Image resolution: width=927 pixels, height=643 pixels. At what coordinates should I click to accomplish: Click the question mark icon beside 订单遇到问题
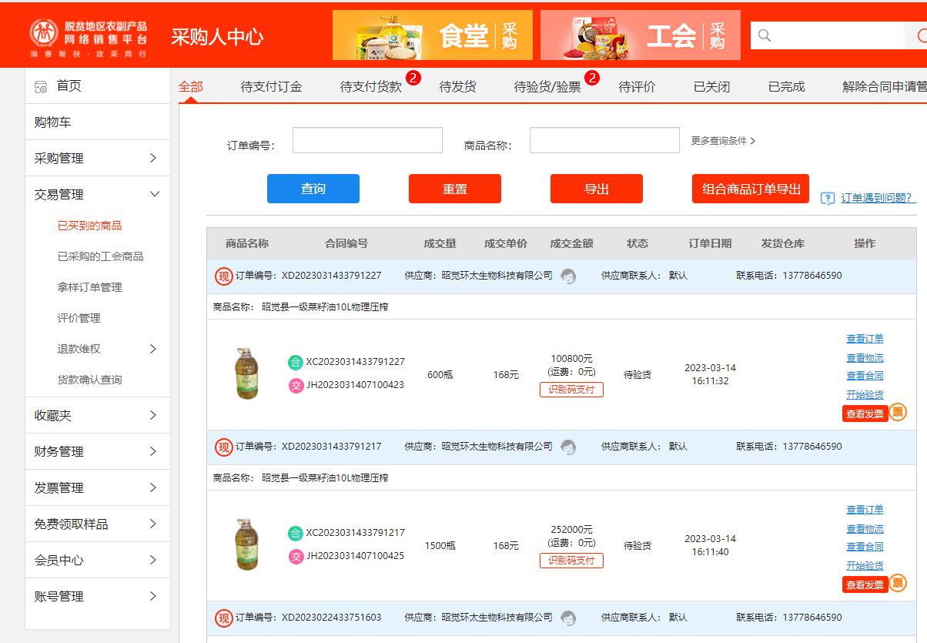(x=828, y=199)
